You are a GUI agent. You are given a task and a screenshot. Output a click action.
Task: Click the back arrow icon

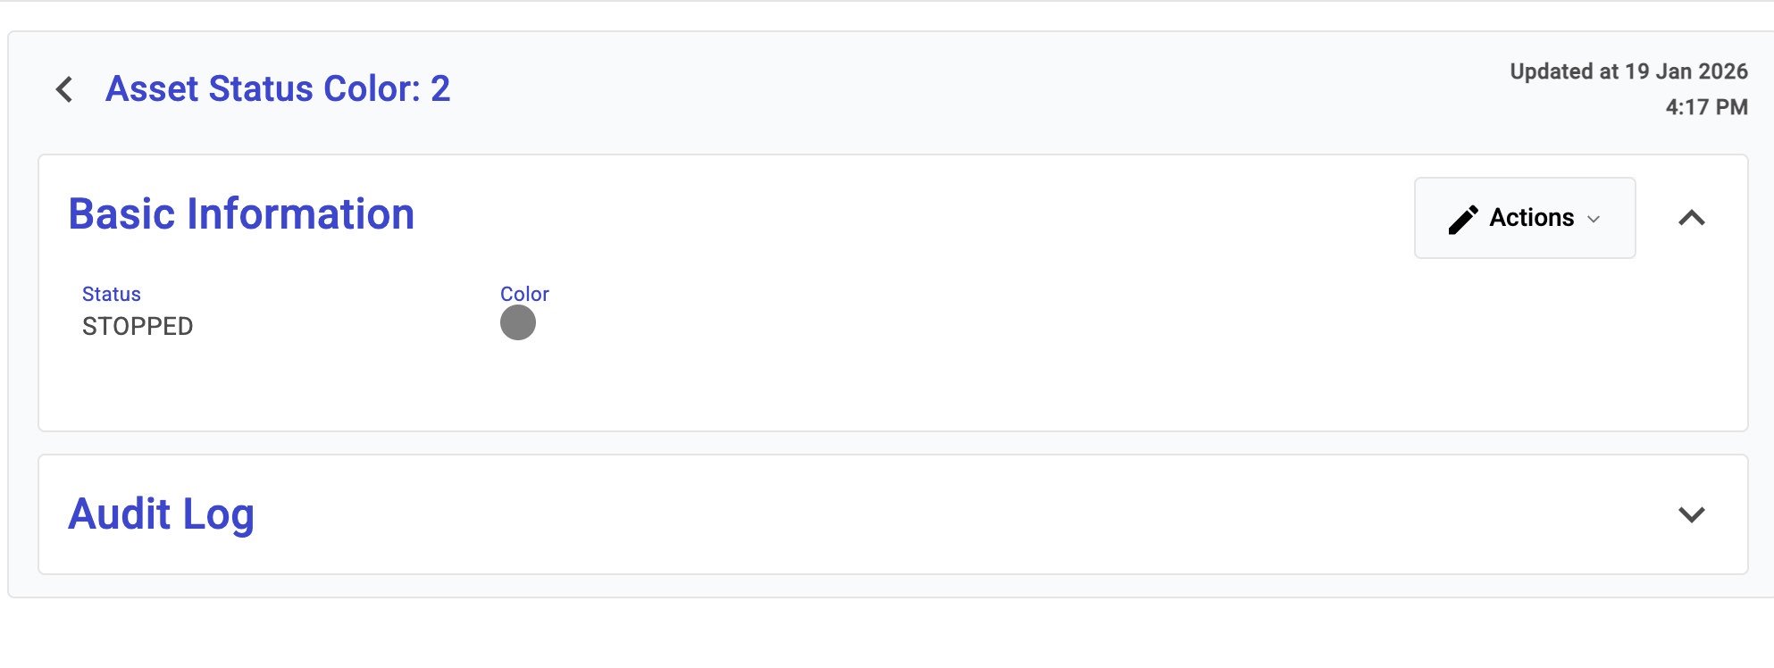pyautogui.click(x=64, y=89)
